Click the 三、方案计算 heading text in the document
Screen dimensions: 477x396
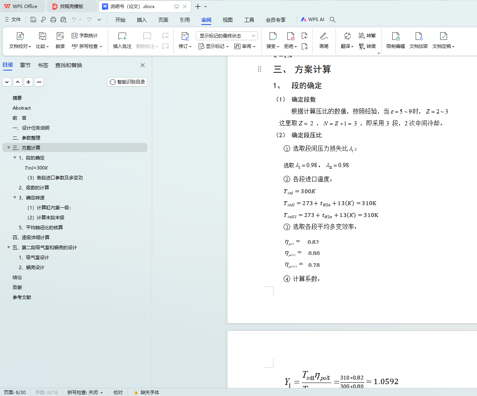(302, 69)
